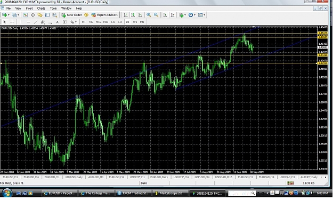Open the Data Window crosshair-circle icon
Viewport: 333px width, 200px height.
[x=33, y=15]
